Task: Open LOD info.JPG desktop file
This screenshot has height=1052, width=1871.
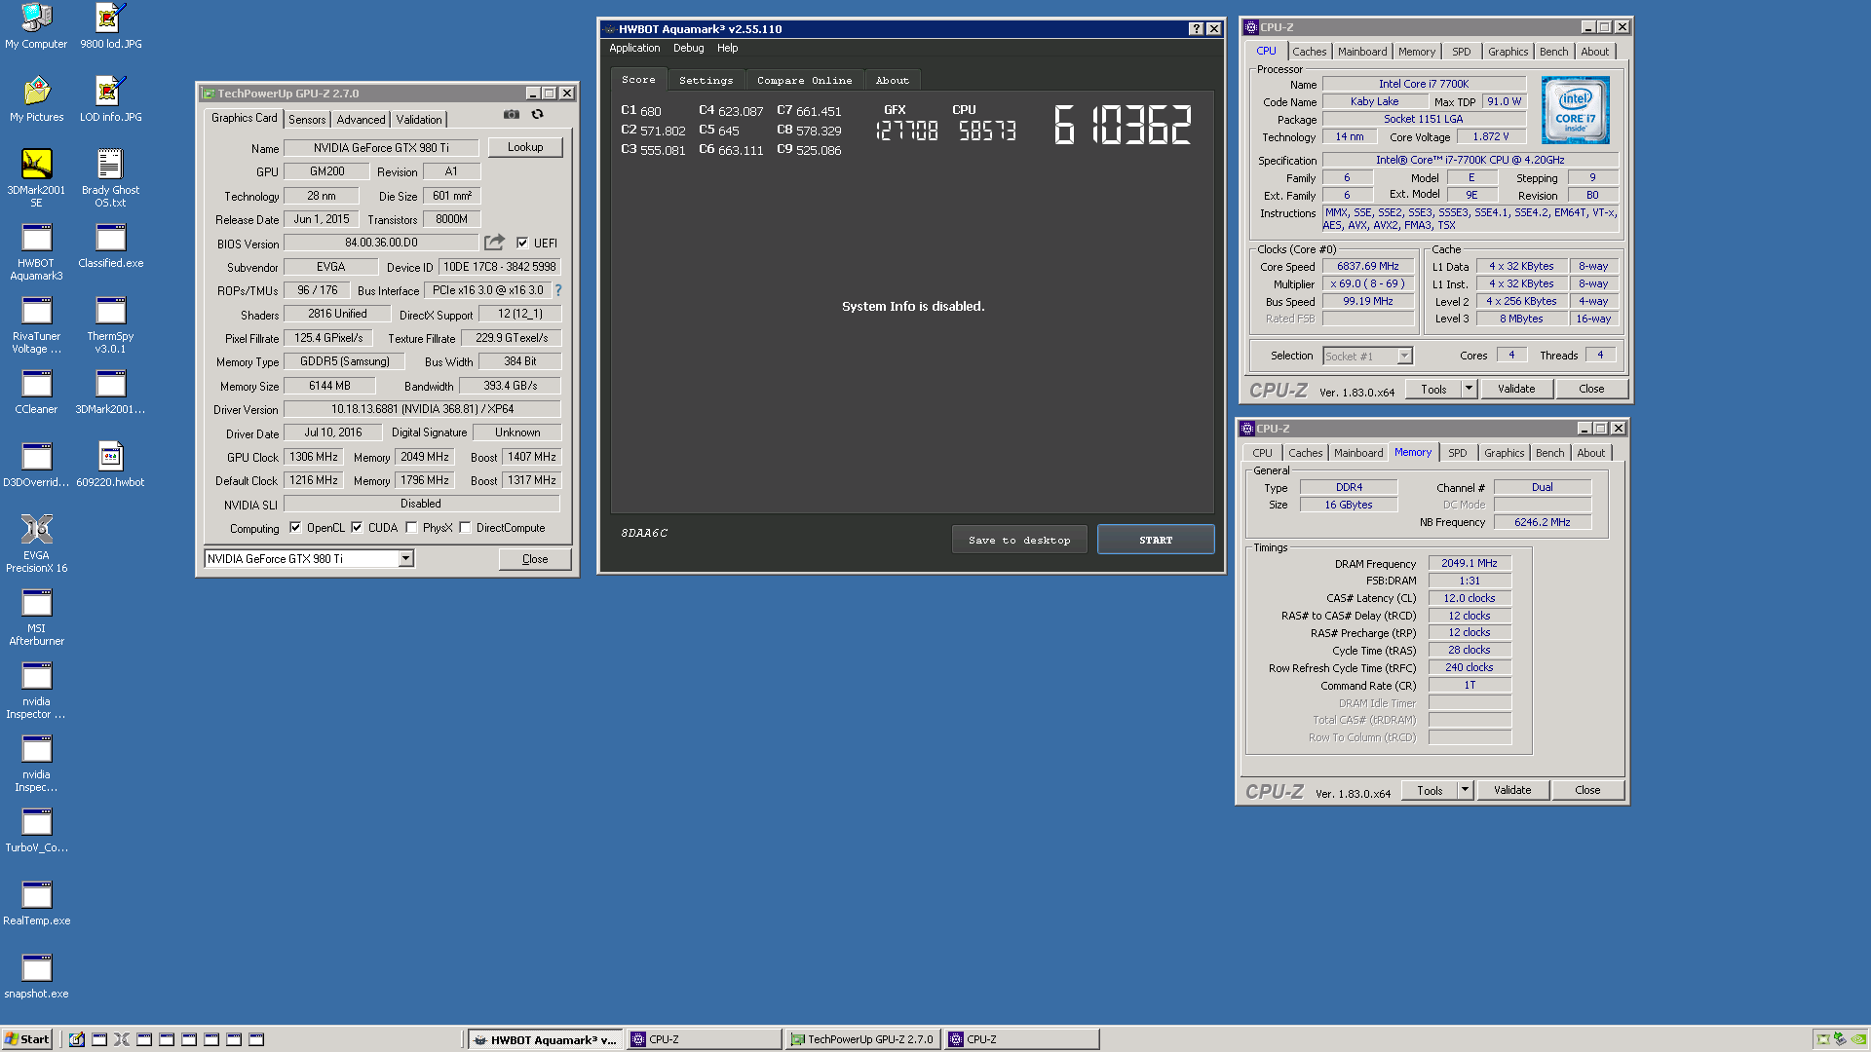Action: point(110,99)
